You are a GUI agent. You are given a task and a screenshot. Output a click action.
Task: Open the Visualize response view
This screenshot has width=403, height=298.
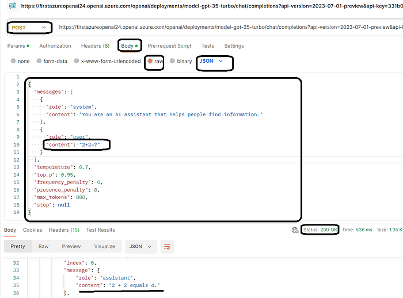(x=105, y=246)
